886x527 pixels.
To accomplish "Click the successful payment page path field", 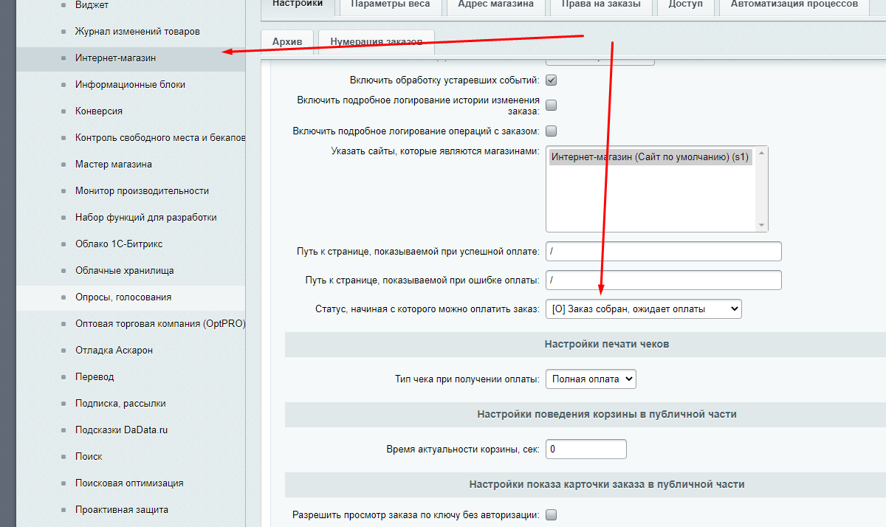I will [x=663, y=252].
